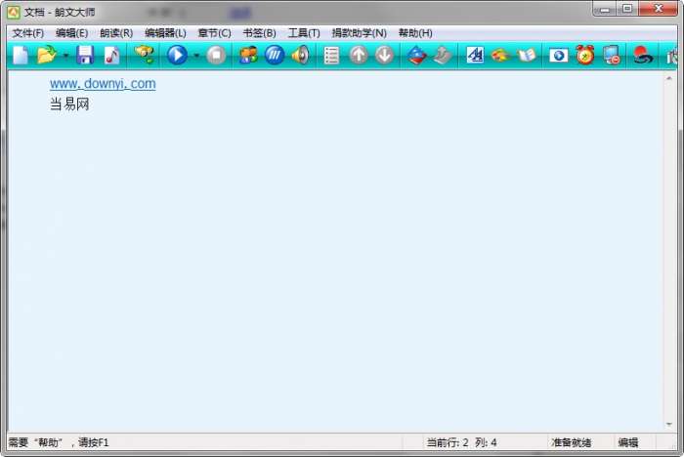Click the red-blue bookmark add icon

[416, 56]
